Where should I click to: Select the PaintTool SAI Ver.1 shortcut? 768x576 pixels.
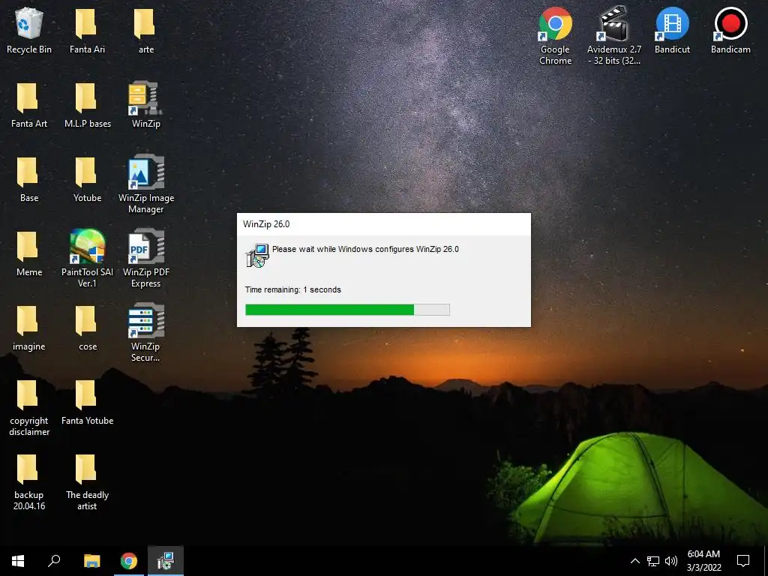click(87, 259)
